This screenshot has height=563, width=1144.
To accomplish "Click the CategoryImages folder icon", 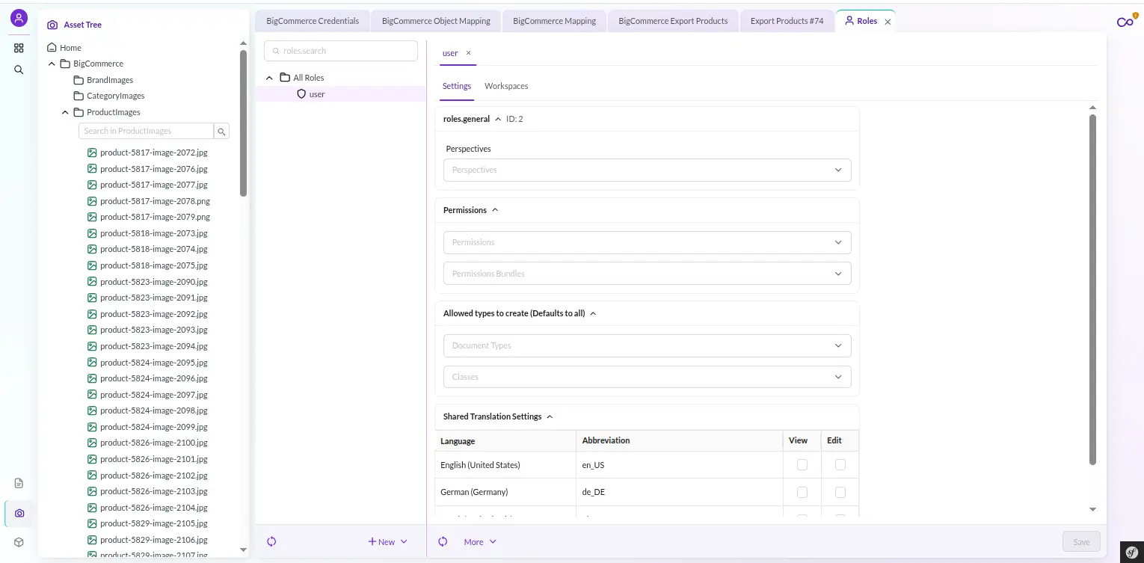I will click(79, 96).
